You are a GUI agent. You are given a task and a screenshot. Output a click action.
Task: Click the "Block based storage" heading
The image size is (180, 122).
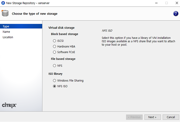[x=64, y=34]
